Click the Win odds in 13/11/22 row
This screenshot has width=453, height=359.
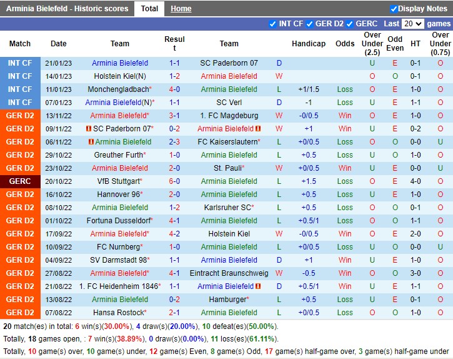tap(345, 116)
